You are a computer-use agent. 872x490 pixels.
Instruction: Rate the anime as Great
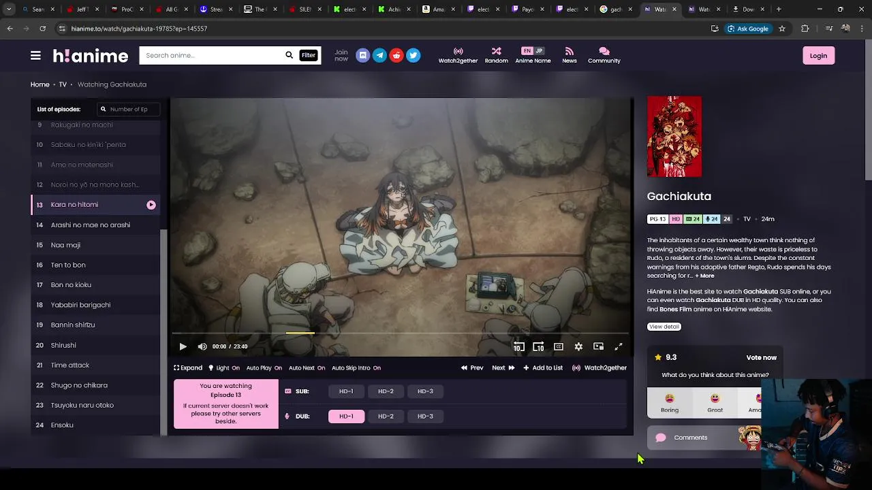715,403
